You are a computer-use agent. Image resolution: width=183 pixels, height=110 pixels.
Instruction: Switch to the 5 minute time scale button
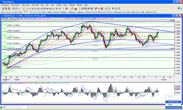click(x=30, y=9)
